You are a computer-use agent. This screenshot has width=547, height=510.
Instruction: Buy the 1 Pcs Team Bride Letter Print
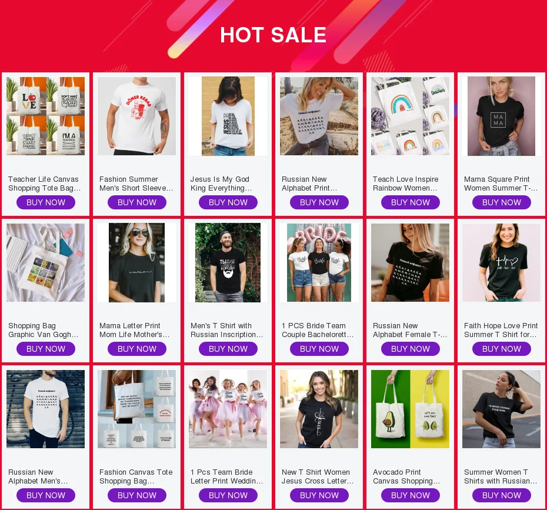[x=228, y=495]
